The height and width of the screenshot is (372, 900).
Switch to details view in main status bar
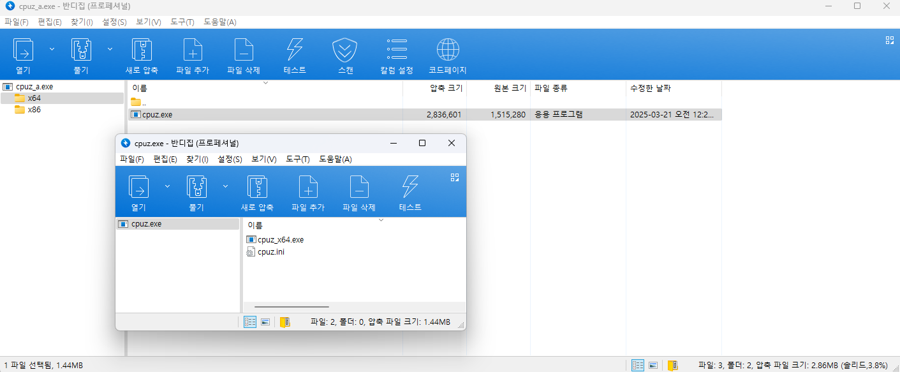pyautogui.click(x=638, y=365)
